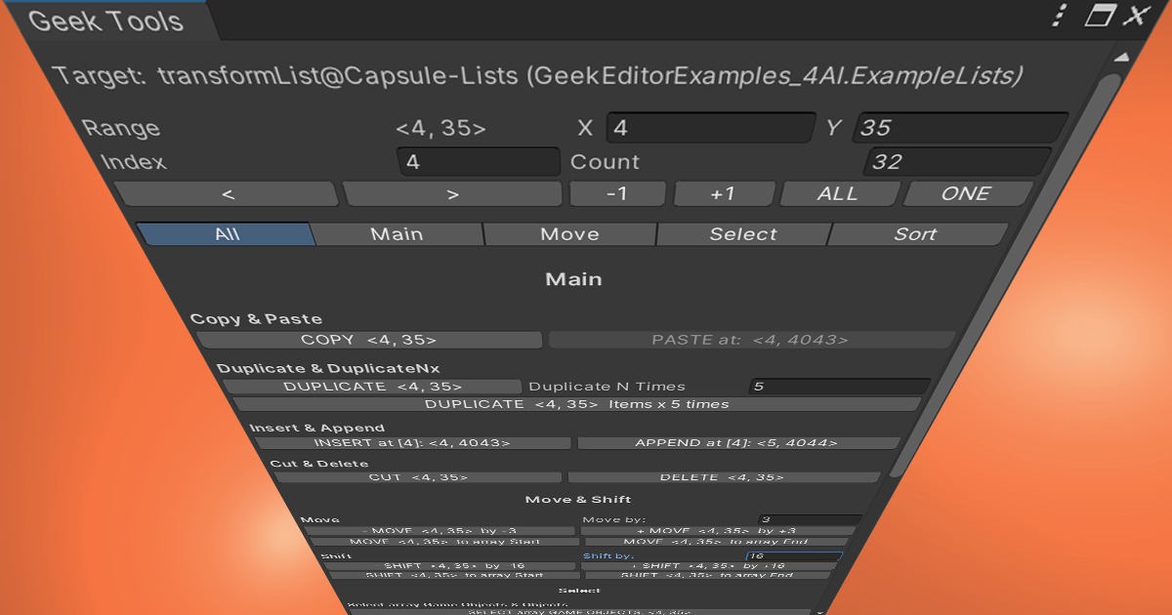Screen dimensions: 1172x615
Task: Click the previous range '<' button
Action: coord(227,193)
